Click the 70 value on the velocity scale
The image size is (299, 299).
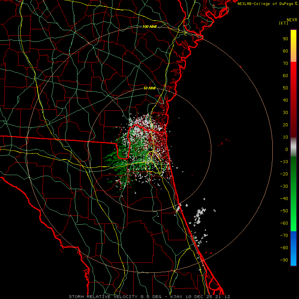(285, 63)
